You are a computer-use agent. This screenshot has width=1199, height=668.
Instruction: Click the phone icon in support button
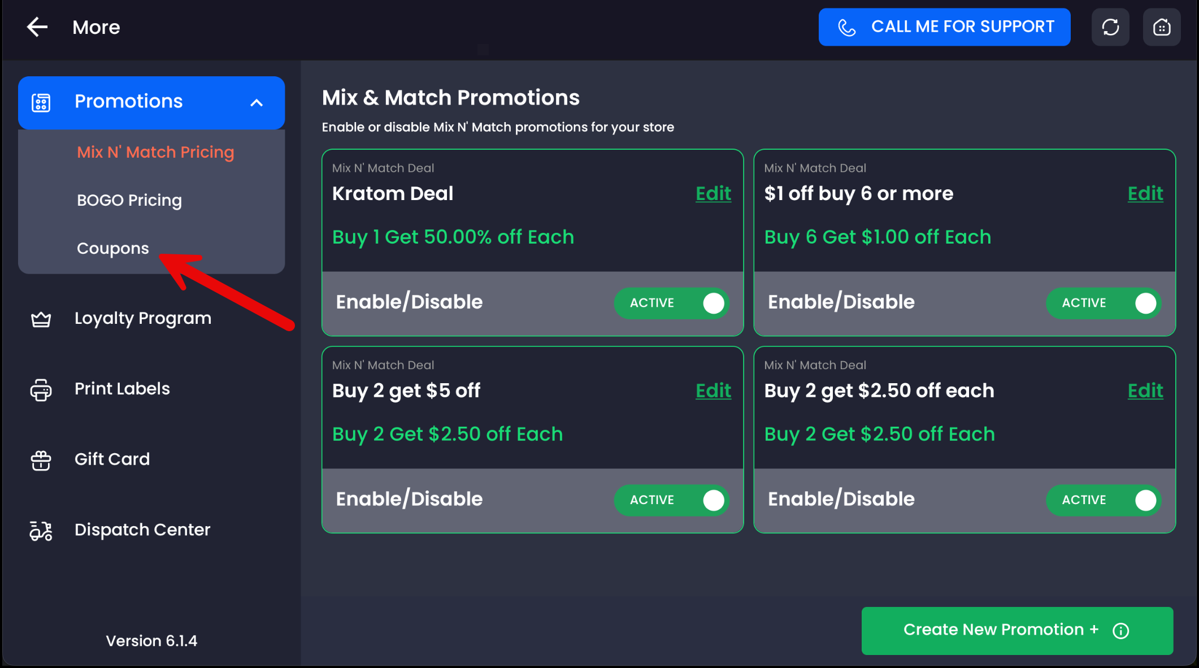point(847,27)
